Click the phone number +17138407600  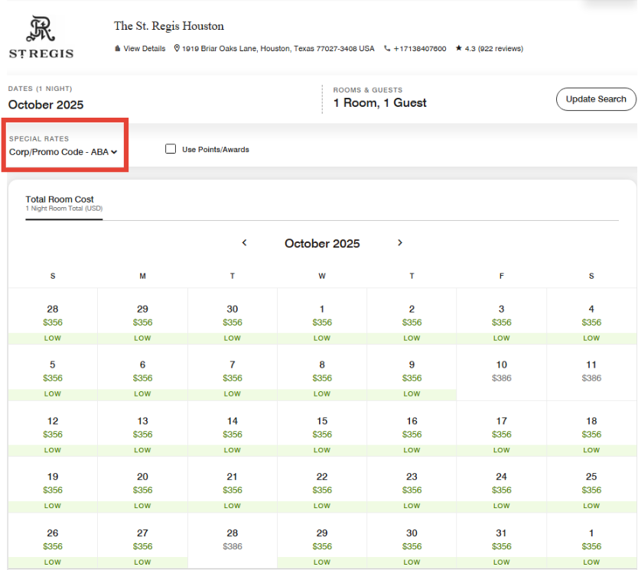415,48
